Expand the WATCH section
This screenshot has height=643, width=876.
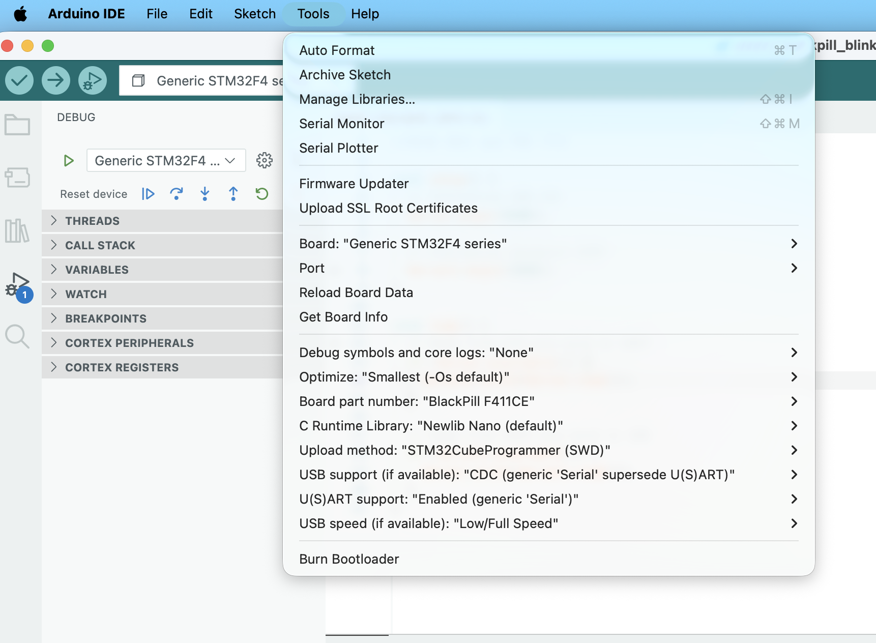(162, 294)
